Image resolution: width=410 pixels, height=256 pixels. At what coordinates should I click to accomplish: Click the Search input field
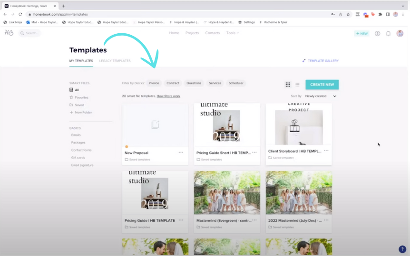tap(29, 33)
